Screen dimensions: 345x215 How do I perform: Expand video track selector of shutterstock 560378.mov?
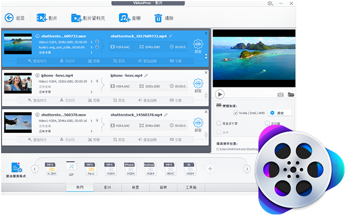click(x=92, y=120)
